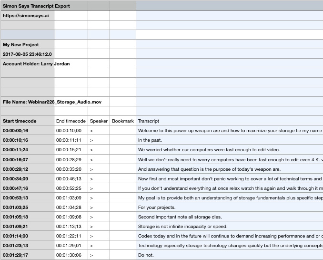
Task: Select start timecode 00:01:05;18
Action: [x=28, y=217]
